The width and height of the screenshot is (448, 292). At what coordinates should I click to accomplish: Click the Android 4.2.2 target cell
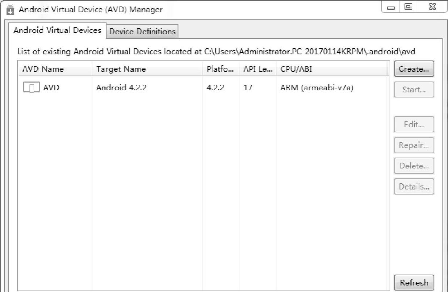pyautogui.click(x=121, y=88)
